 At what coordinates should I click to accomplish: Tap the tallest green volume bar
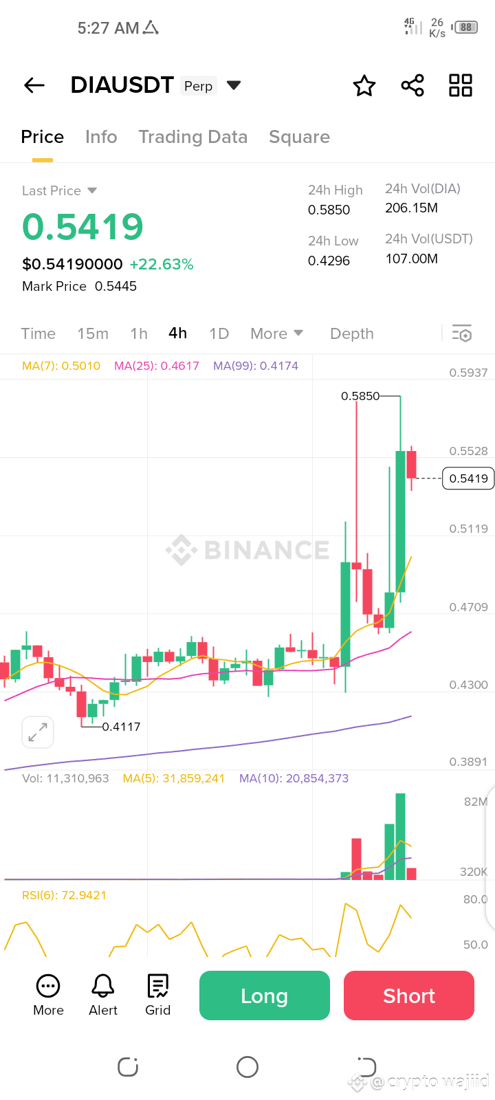click(400, 837)
